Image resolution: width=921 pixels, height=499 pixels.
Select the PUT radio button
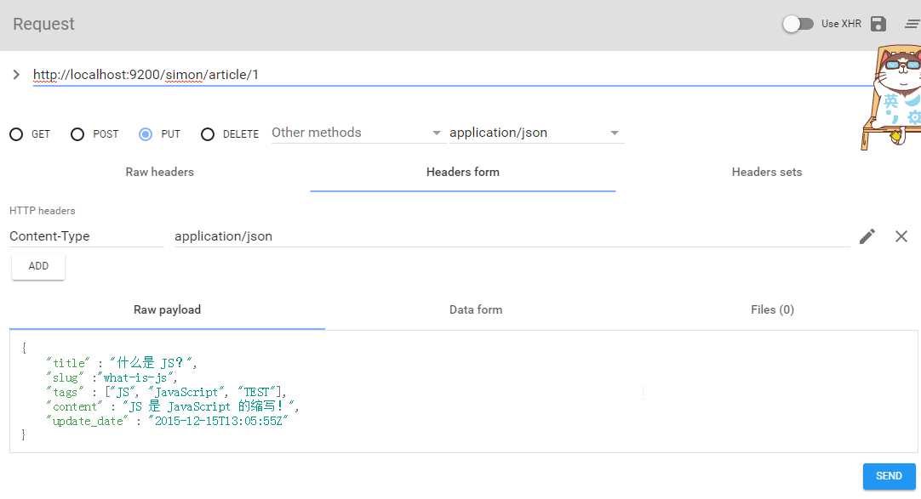(146, 134)
